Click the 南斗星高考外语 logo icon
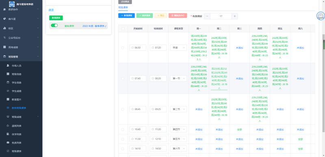Image resolution: width=325 pixels, height=157 pixels. [x=12, y=4]
